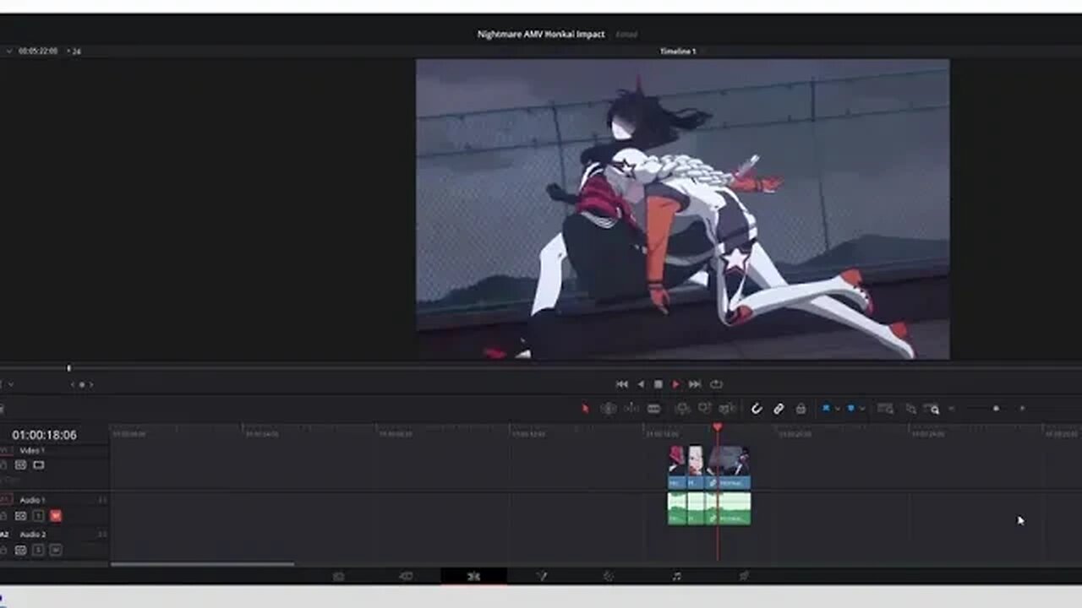Screen dimensions: 1082x608
Task: Switch to the Fairlight music note page
Action: click(x=676, y=576)
